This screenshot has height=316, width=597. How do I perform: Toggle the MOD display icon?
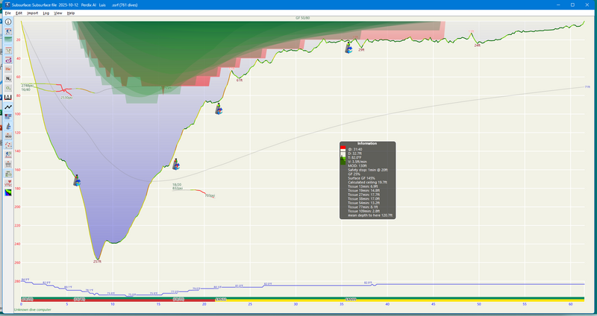pyautogui.click(x=8, y=136)
